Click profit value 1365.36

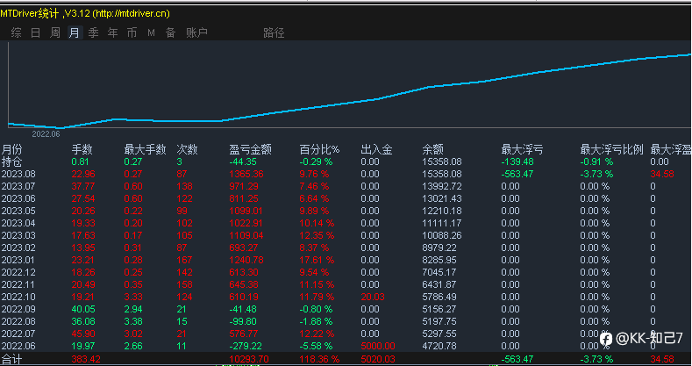(246, 174)
